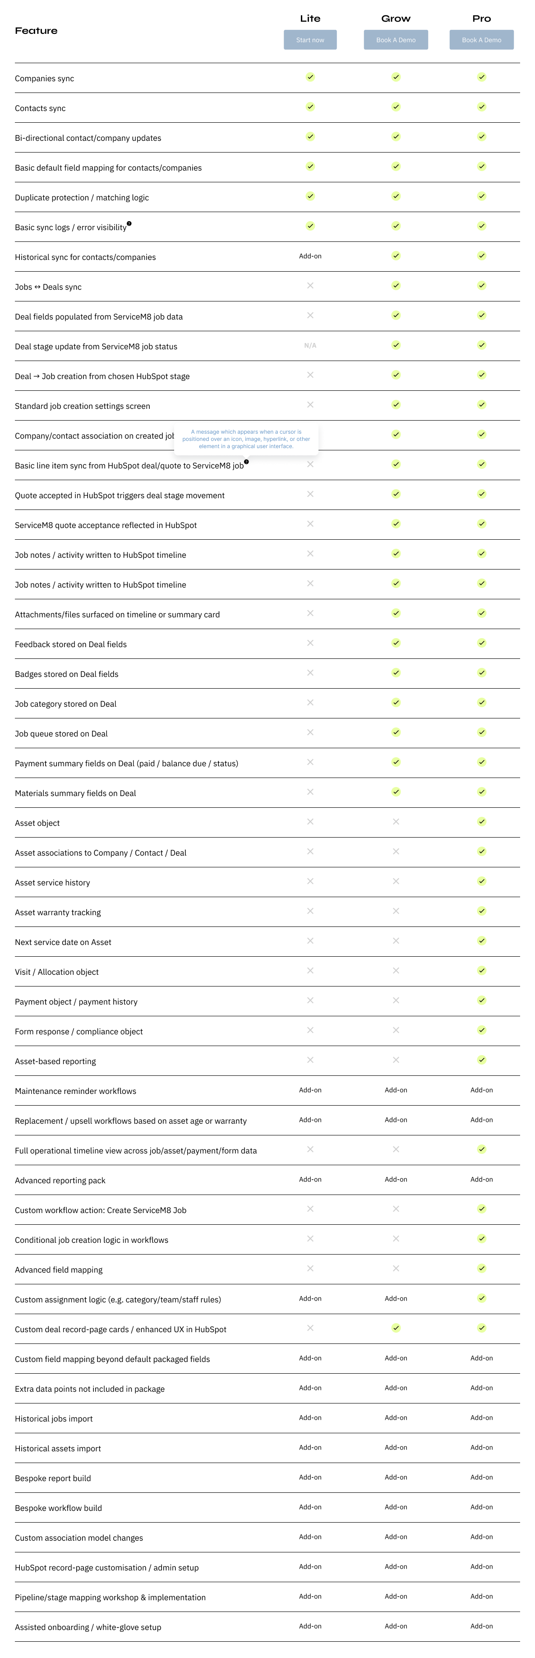Click the Historical sync checkmark under Grow

point(396,255)
